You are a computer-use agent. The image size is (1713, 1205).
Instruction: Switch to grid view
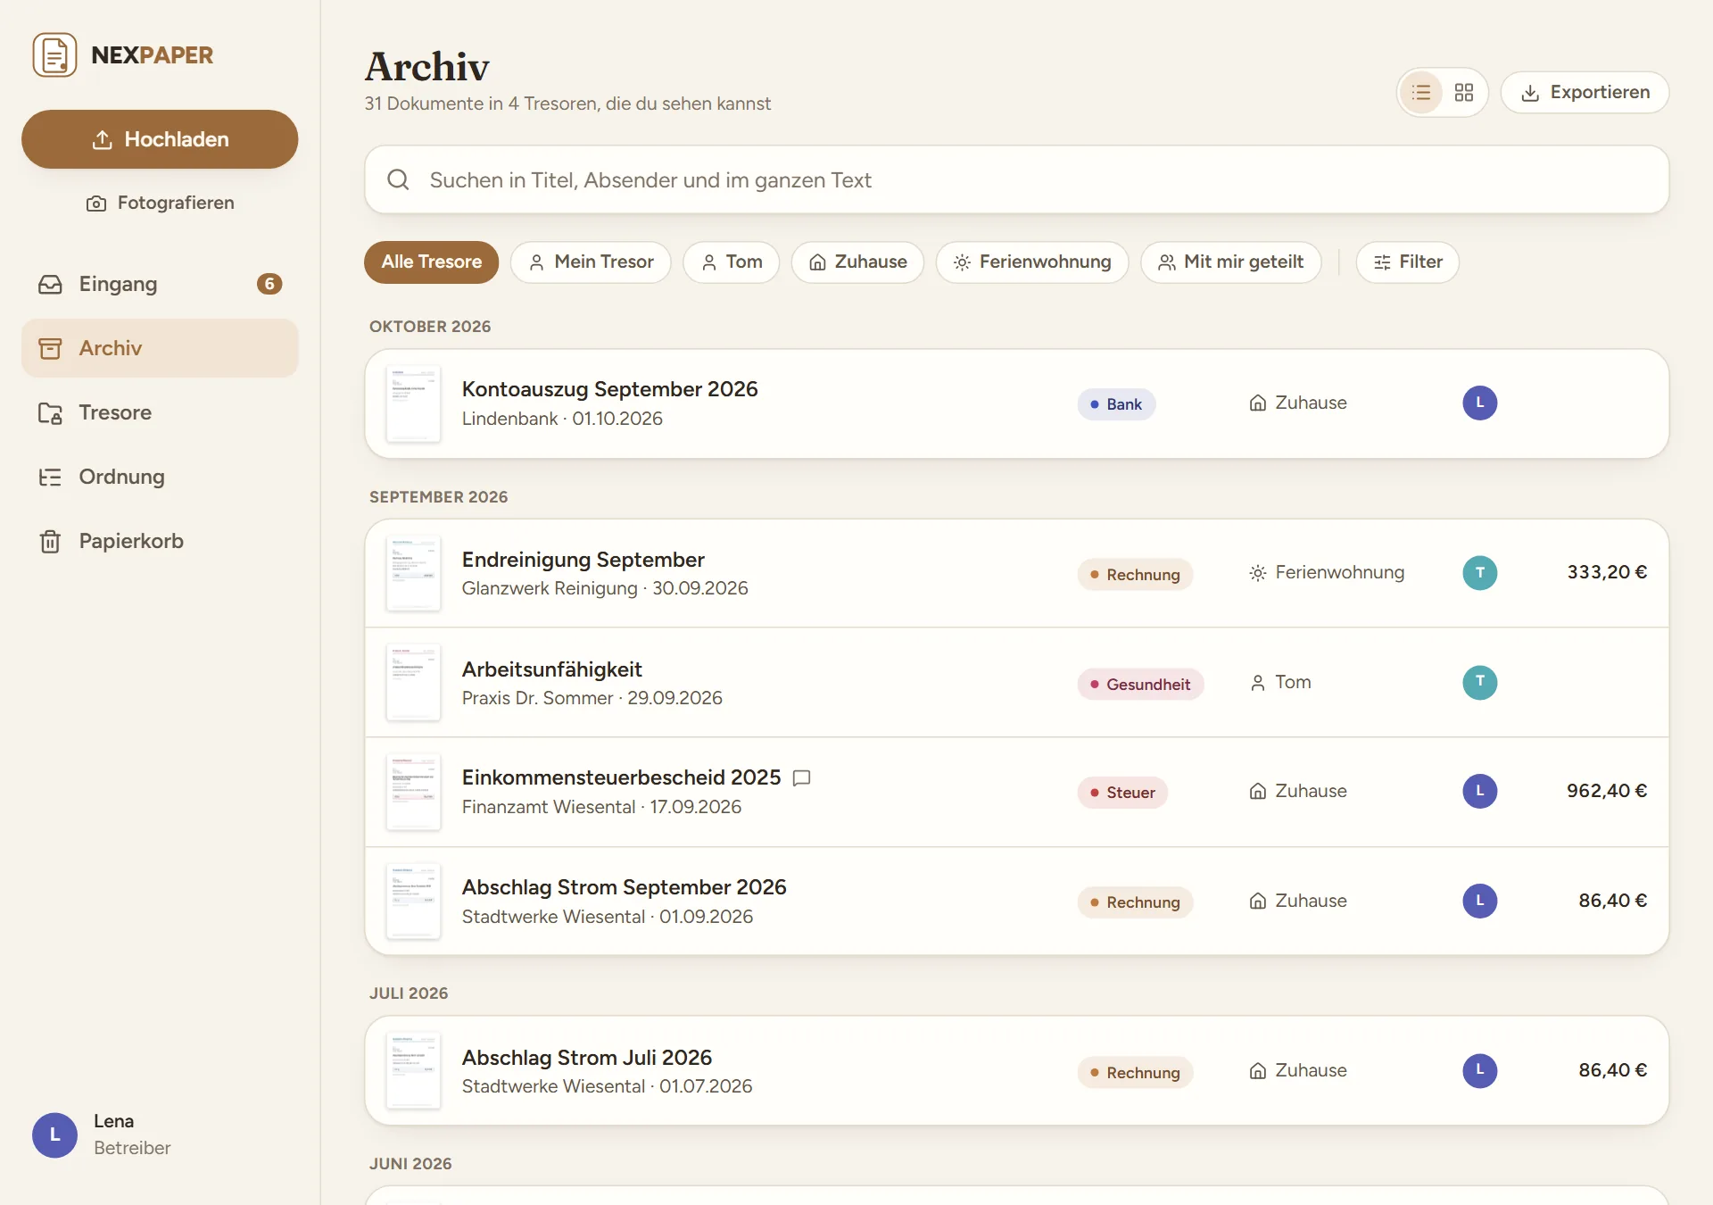click(1464, 92)
